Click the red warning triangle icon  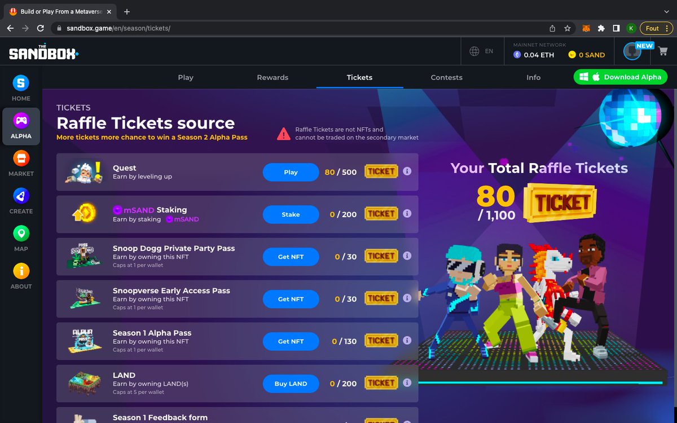click(x=284, y=134)
